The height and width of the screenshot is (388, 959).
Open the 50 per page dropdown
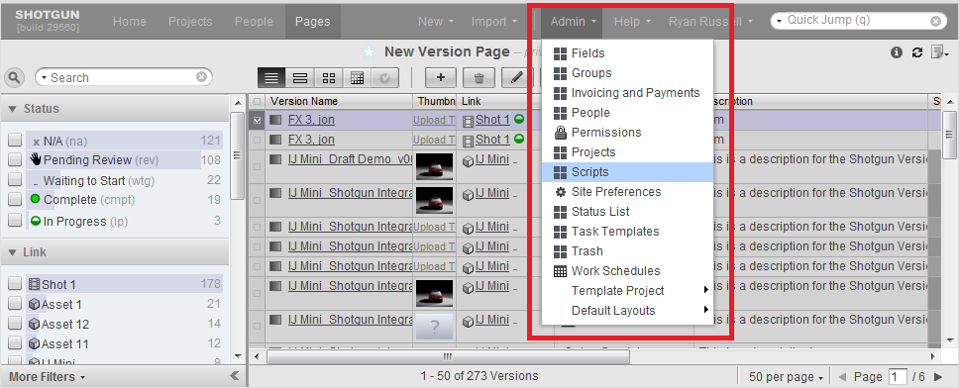point(787,377)
